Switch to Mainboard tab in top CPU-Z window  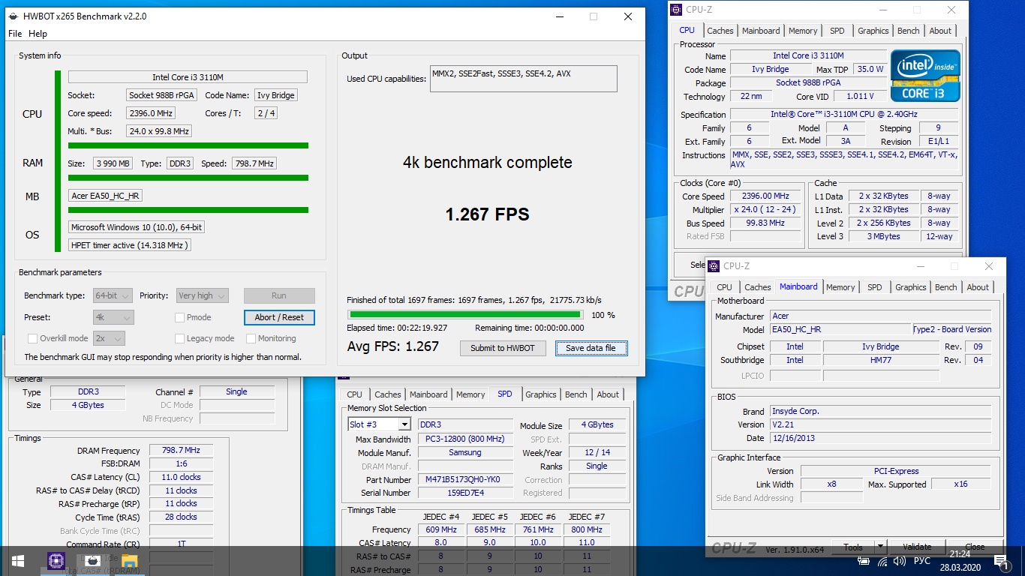(x=761, y=31)
